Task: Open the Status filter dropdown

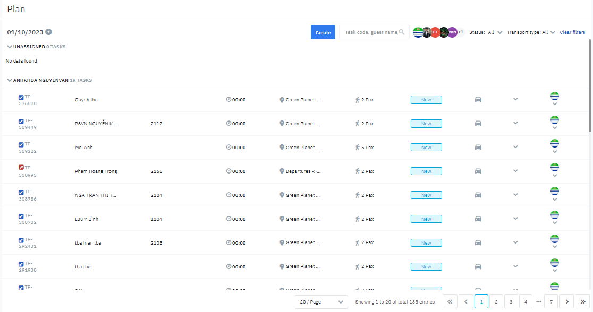Action: pos(499,32)
